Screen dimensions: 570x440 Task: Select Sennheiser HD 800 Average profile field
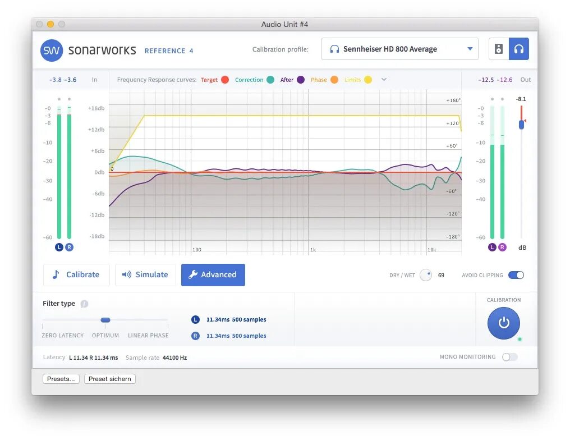399,49
